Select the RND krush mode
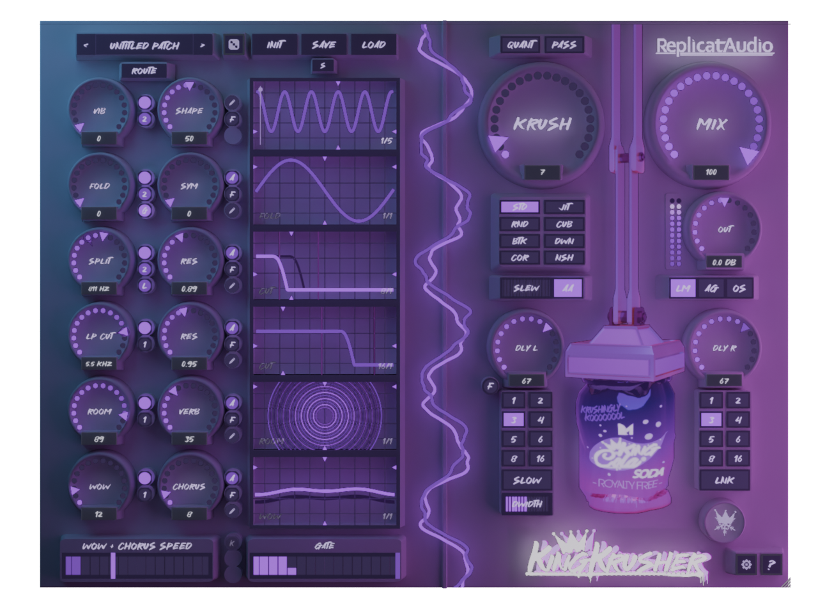Viewport: 818px width, 614px height. click(520, 224)
